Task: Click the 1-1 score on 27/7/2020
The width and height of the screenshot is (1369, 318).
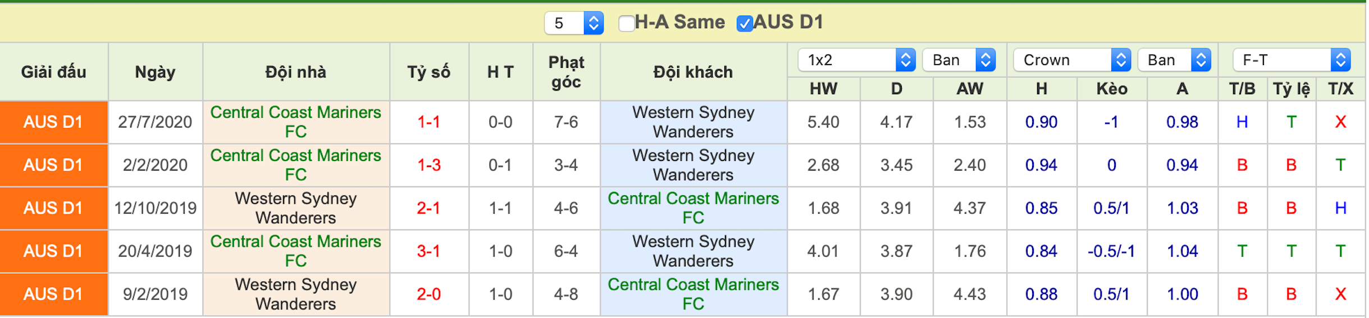Action: click(429, 122)
